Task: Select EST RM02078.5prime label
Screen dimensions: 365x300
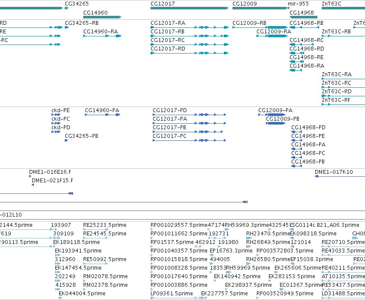Action: click(106, 276)
